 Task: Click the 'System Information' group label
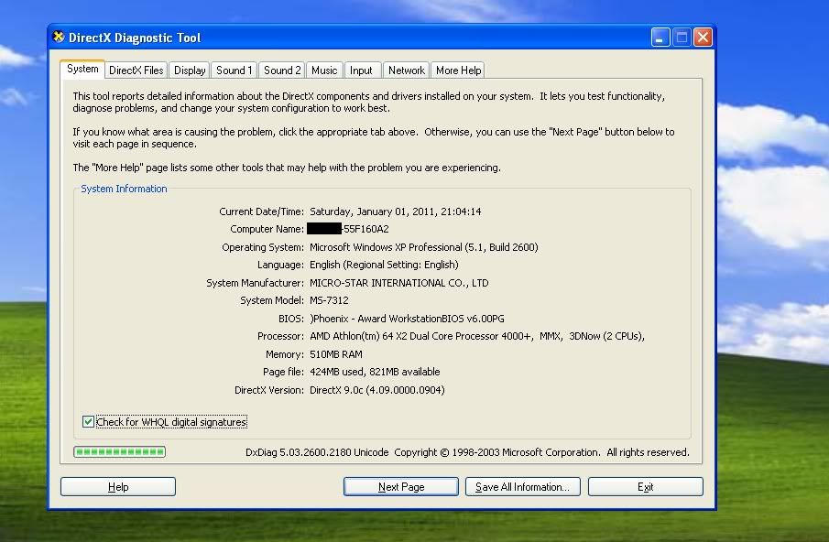click(124, 189)
